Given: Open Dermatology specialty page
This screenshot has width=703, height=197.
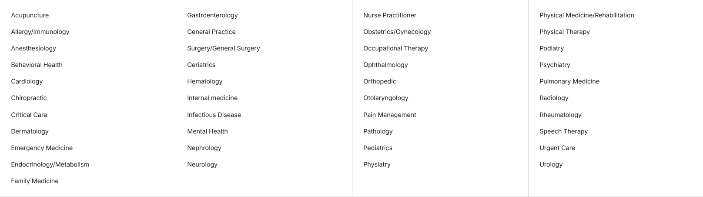Looking at the screenshot, I should (x=30, y=131).
